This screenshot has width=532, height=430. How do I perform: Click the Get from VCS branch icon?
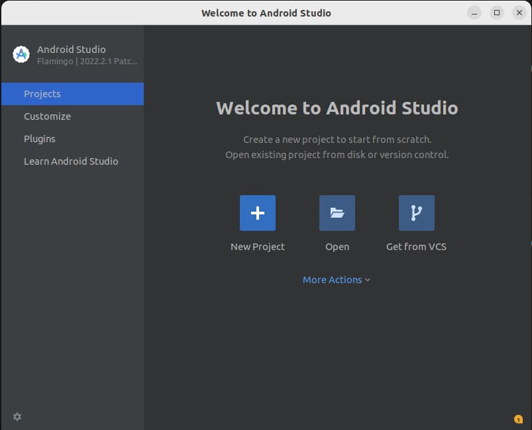pos(416,213)
